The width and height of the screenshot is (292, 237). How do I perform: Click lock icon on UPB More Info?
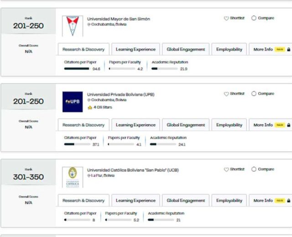pyautogui.click(x=289, y=125)
